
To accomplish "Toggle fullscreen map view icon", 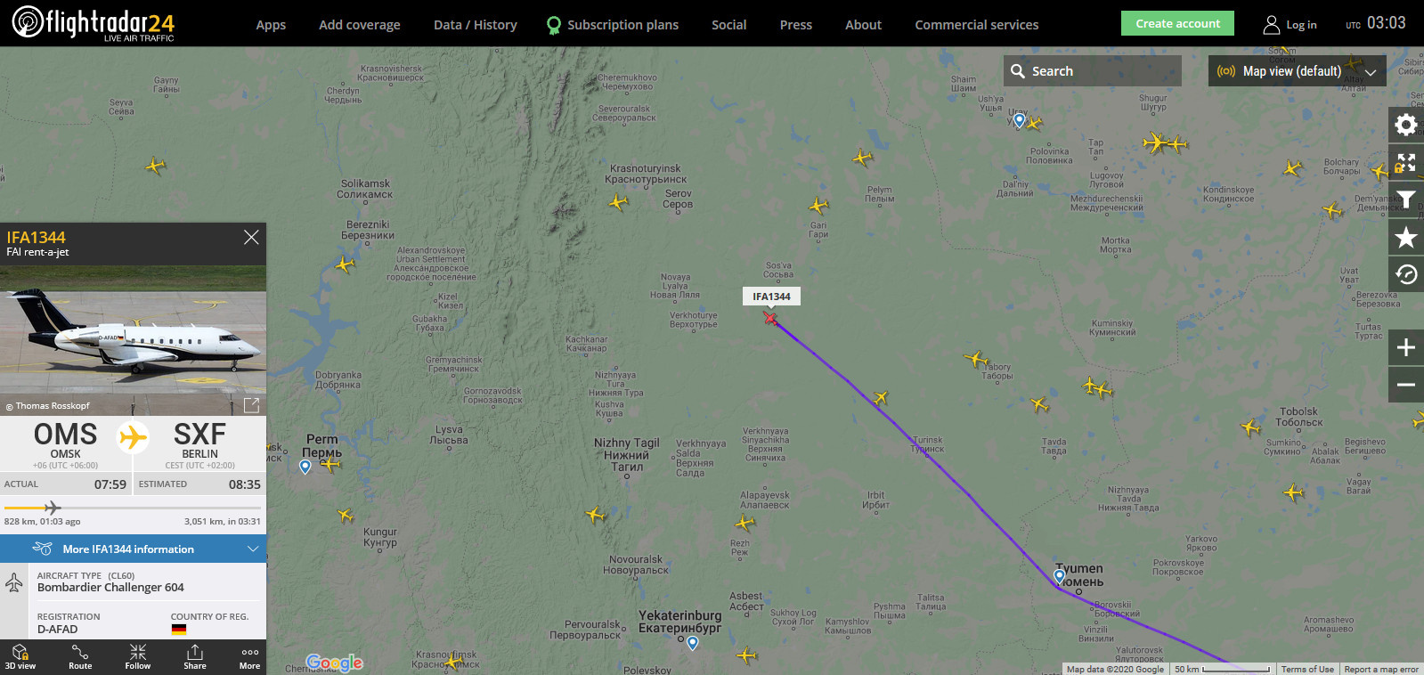I will [1406, 162].
